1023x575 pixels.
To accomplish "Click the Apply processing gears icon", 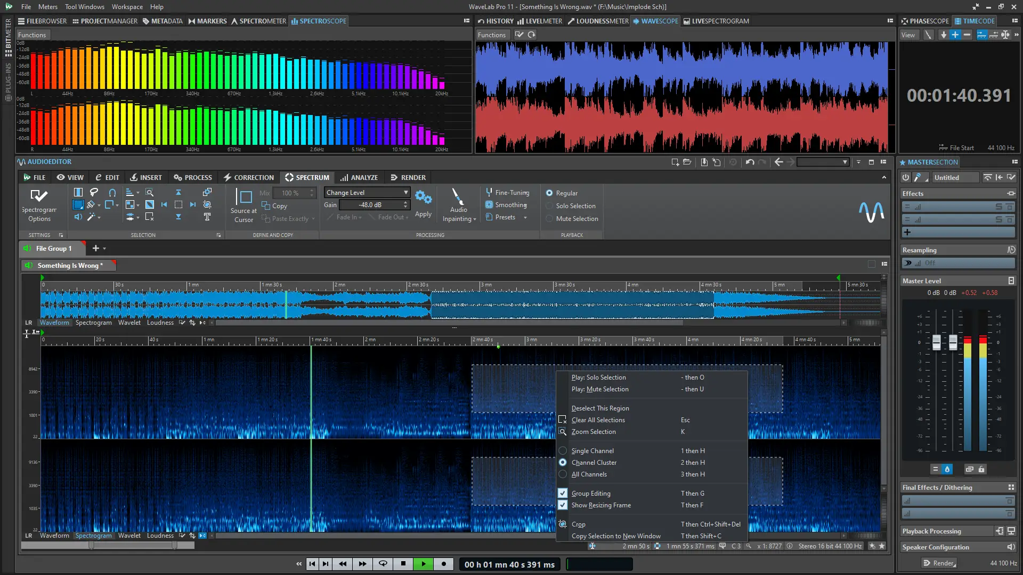I will tap(423, 198).
